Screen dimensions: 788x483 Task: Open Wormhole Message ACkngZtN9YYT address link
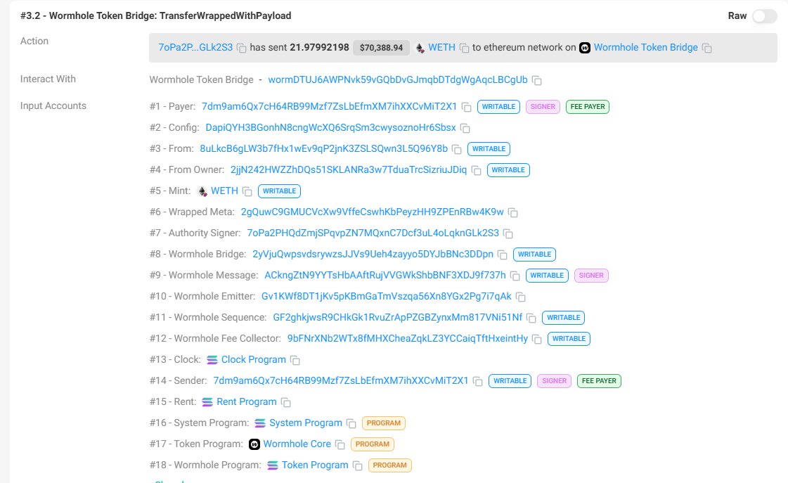click(385, 275)
